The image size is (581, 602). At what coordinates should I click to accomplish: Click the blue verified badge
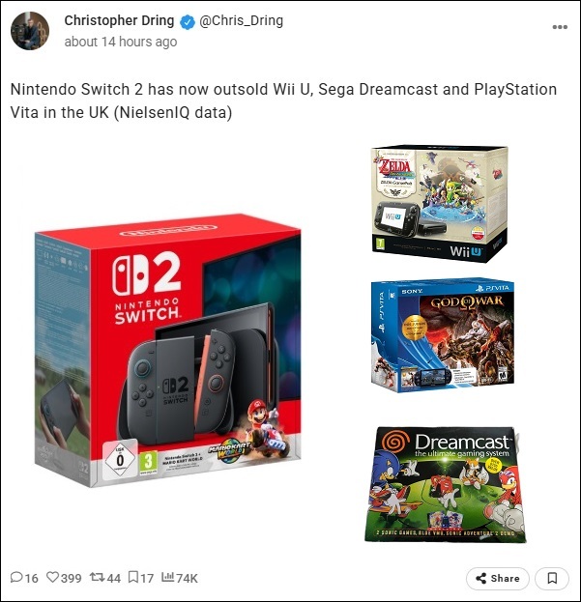(187, 21)
